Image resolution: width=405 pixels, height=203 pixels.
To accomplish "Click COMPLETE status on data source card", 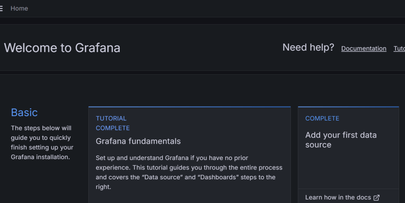I will (x=322, y=118).
